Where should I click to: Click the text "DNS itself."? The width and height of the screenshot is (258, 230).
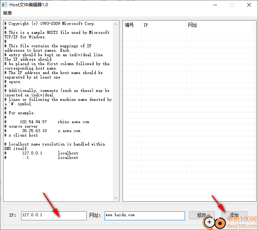[16, 148]
